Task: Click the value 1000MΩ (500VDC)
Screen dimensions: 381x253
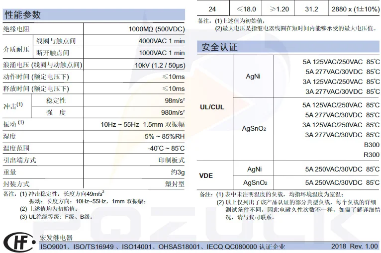Action: (x=157, y=29)
